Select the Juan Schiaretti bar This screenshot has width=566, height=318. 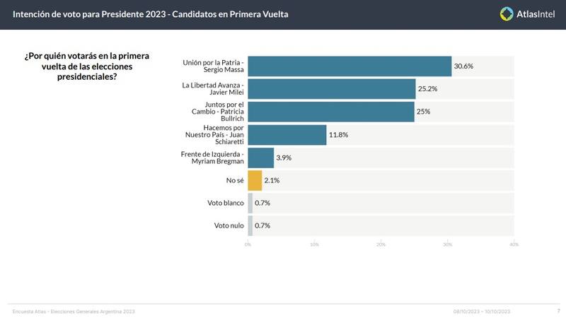tap(287, 134)
